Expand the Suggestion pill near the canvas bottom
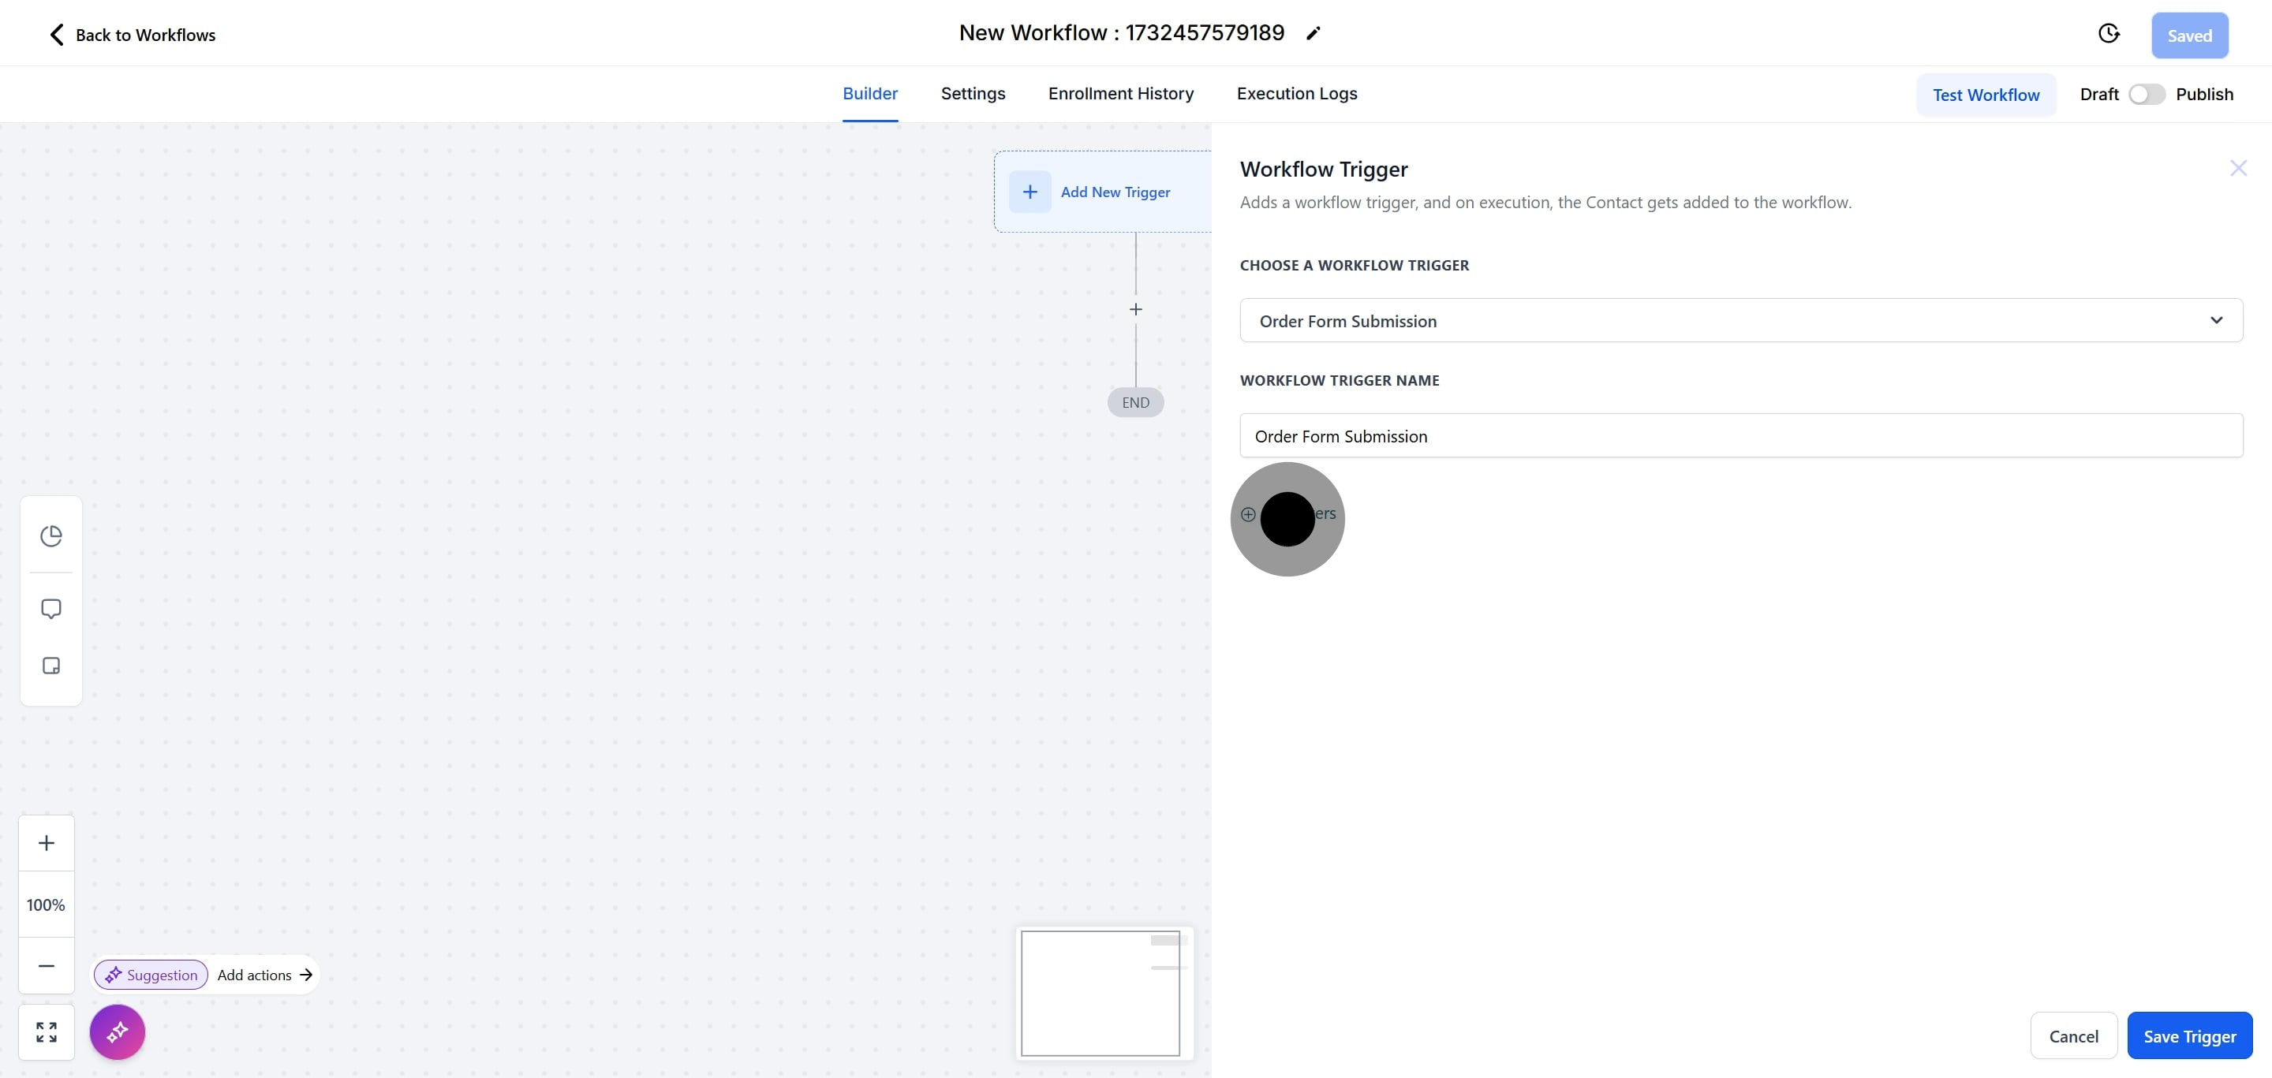This screenshot has height=1078, width=2272. [151, 975]
